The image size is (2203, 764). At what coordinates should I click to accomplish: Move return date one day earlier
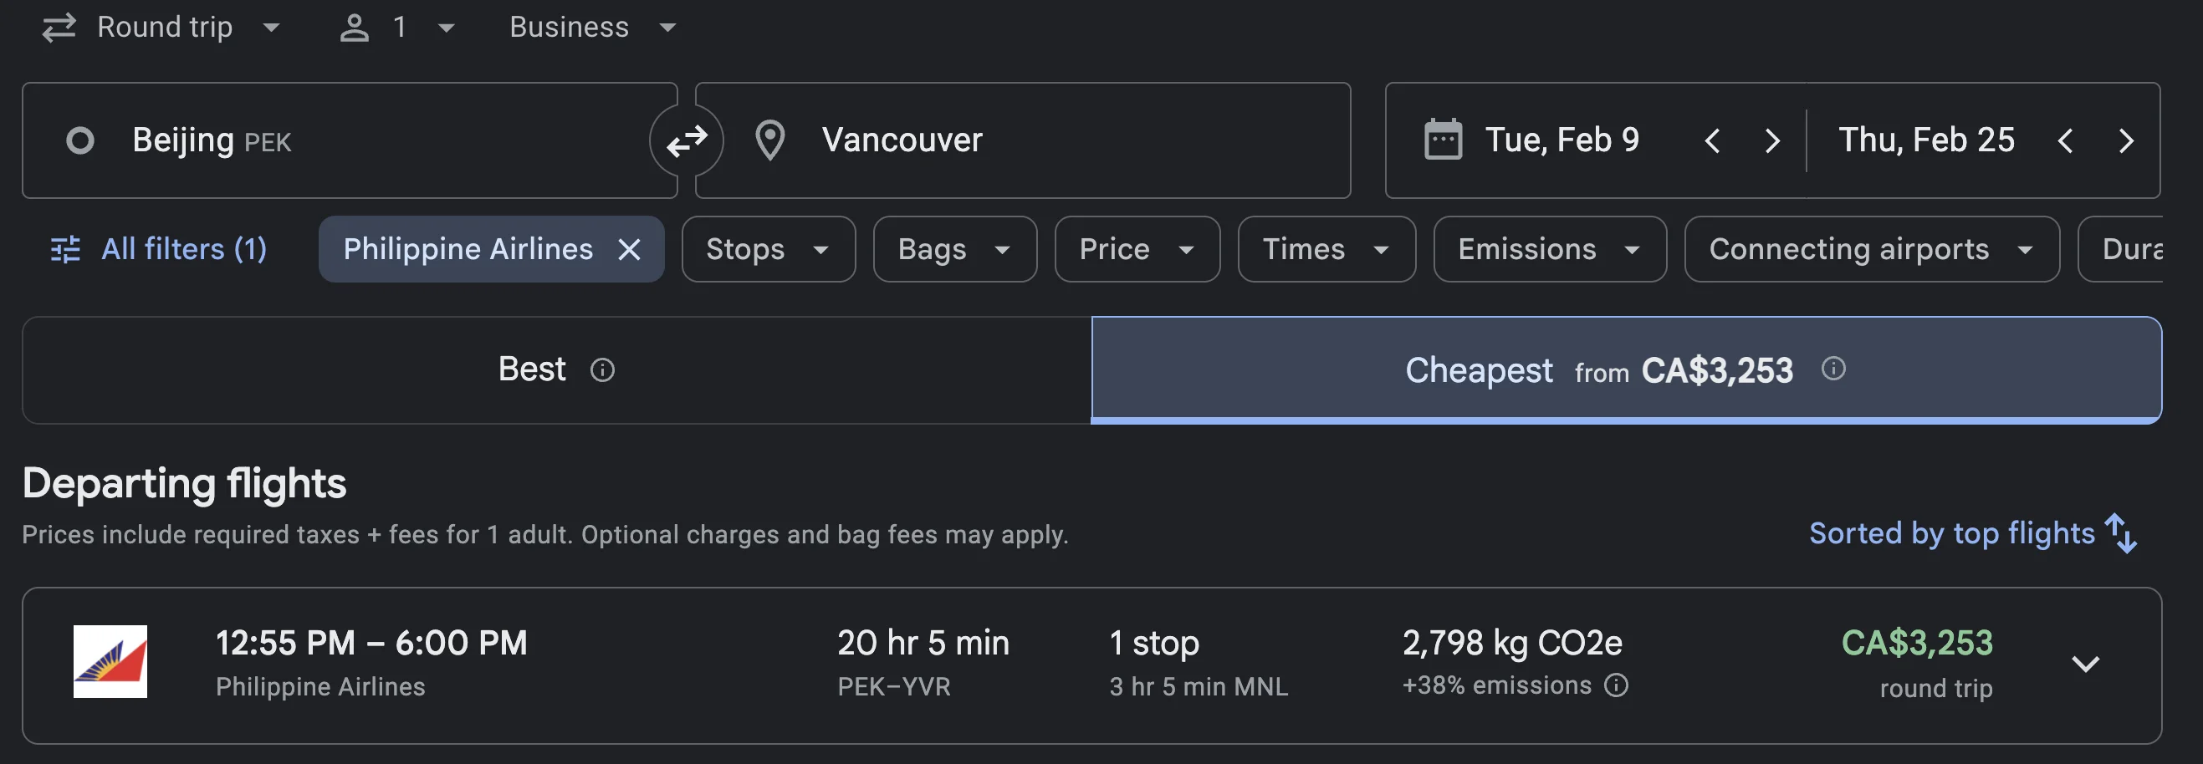point(2065,140)
